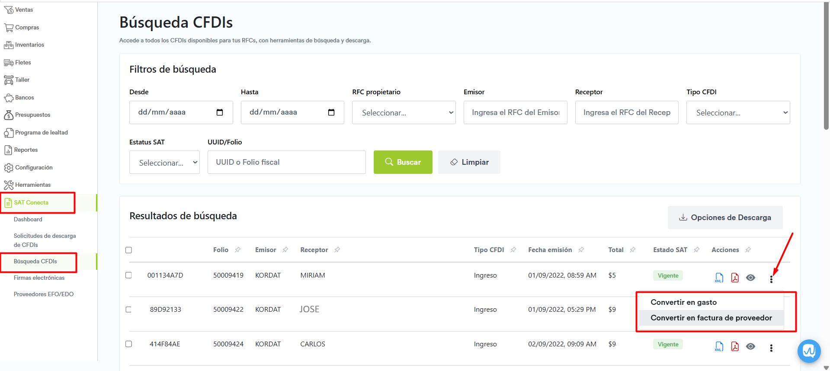Choose Convertir en gasto option

pyautogui.click(x=683, y=302)
